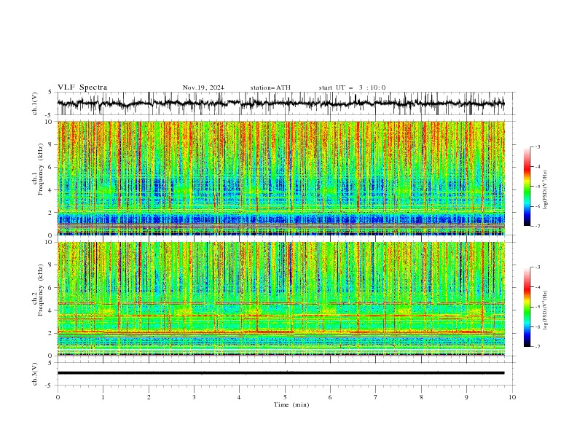Screen dimensions: 577x446
Task: Click the bottom time axis tick label "10"
Action: click(x=512, y=397)
